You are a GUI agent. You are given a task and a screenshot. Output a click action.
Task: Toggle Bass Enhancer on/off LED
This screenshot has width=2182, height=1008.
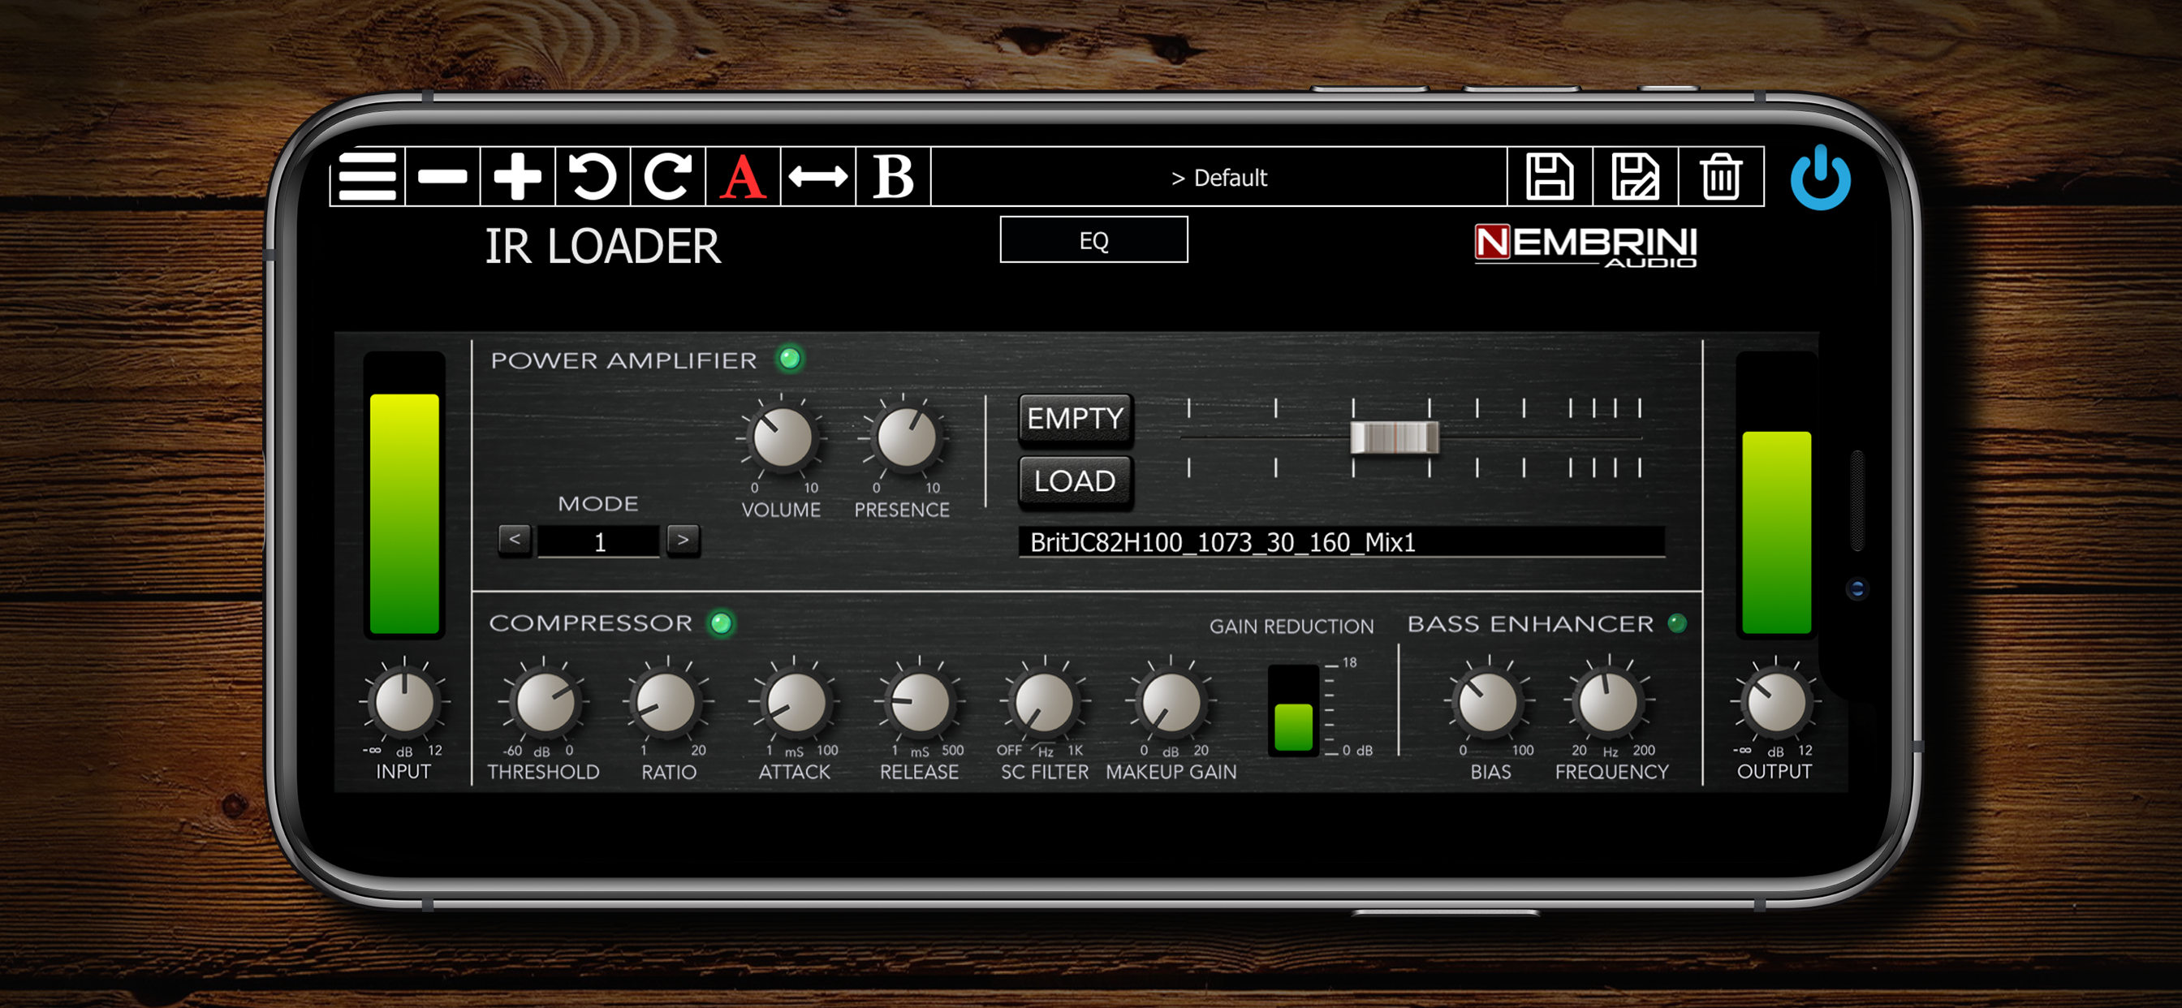pos(1676,623)
